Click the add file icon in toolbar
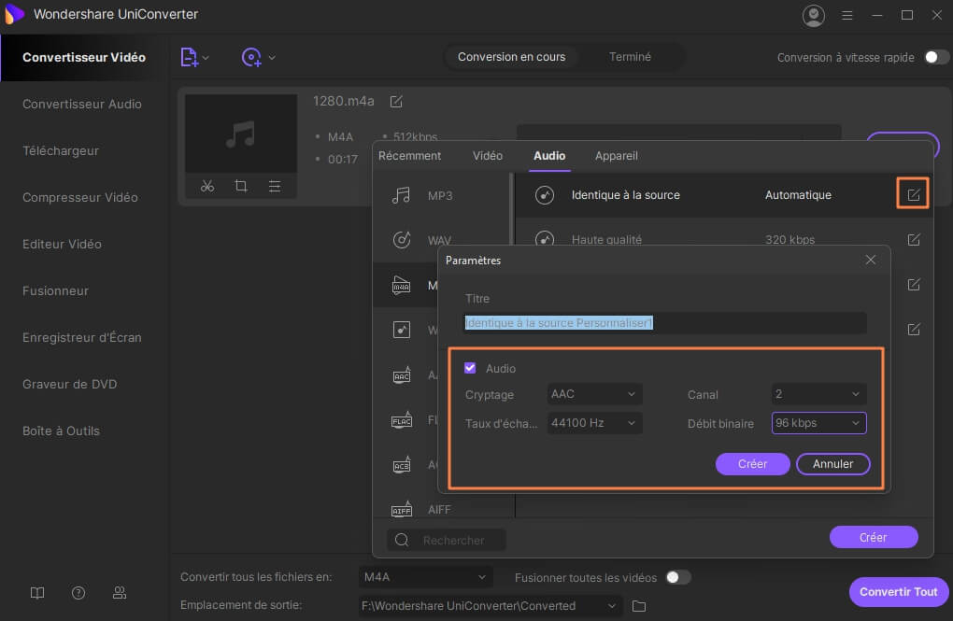The image size is (953, 621). click(x=190, y=57)
